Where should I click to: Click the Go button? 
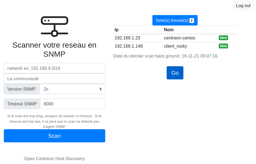[x=175, y=73]
